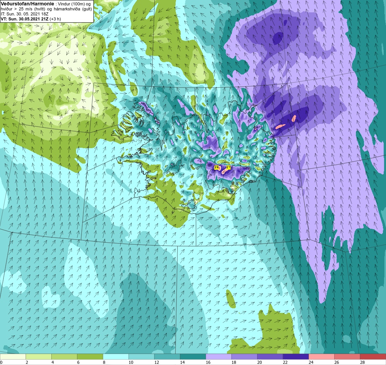Click the 16–18 m/s light lavender legend swatch

pyautogui.click(x=218, y=357)
